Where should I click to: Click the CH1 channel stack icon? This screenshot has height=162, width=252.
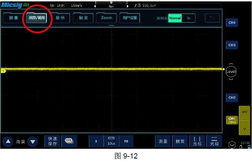coord(69,141)
